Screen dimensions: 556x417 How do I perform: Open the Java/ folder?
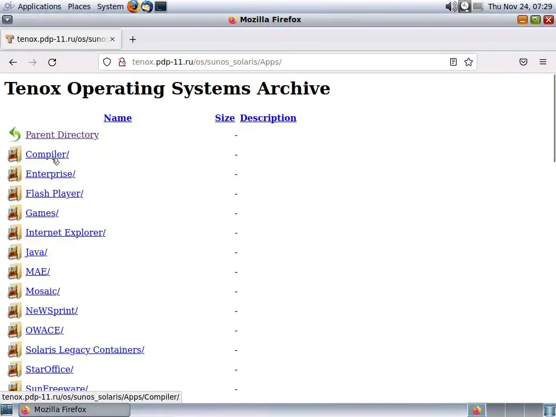(36, 252)
